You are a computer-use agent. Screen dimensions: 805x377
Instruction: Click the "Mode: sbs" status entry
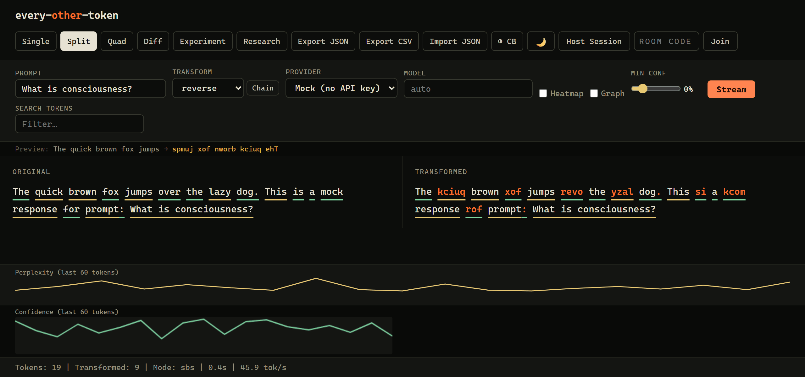[174, 367]
